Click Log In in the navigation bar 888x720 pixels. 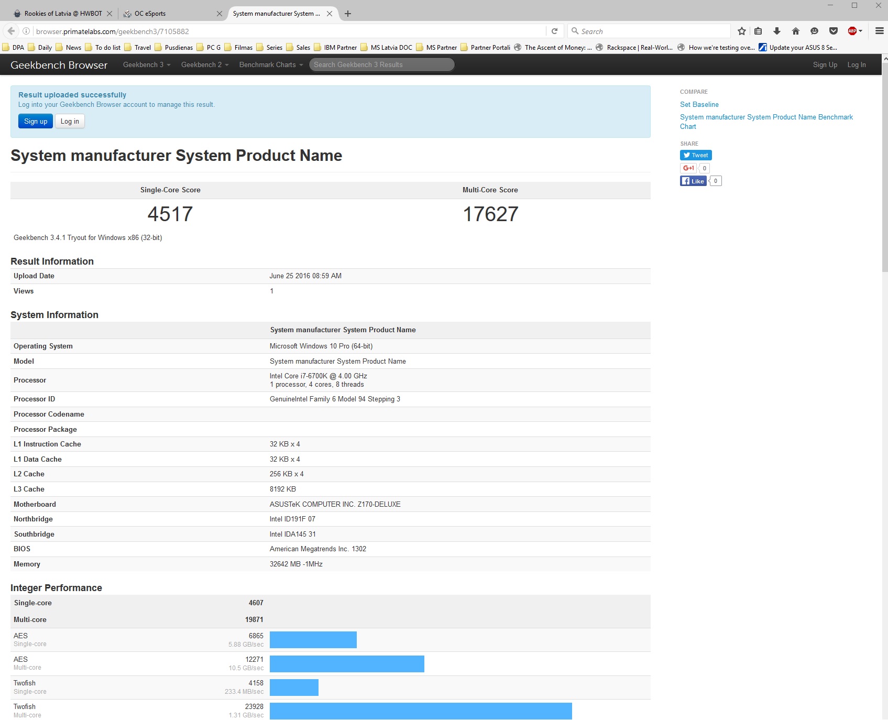point(857,64)
